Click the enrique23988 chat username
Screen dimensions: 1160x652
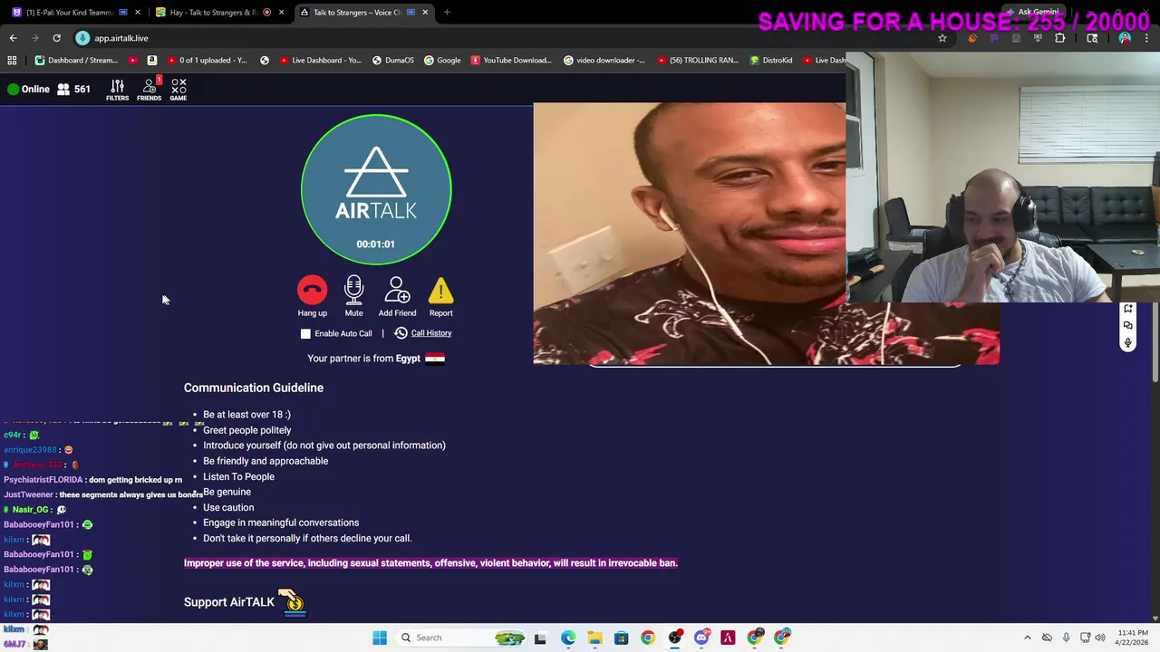click(x=30, y=450)
